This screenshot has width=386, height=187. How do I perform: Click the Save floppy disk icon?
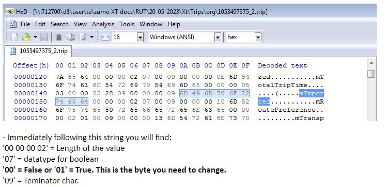pyautogui.click(x=44, y=37)
